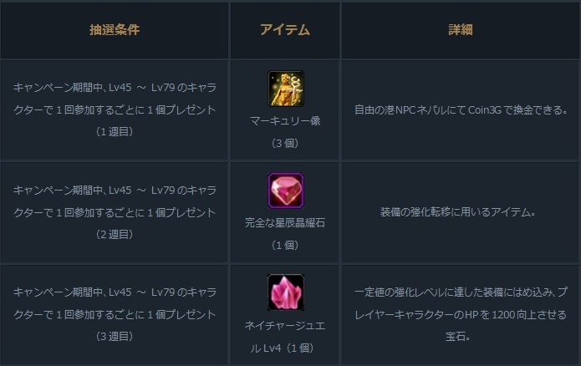Click the HP 1200 jewel description text
Image resolution: width=581 pixels, height=366 pixels.
pos(461,314)
